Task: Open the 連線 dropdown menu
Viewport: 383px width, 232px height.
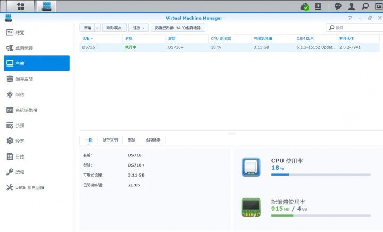Action: (x=138, y=28)
